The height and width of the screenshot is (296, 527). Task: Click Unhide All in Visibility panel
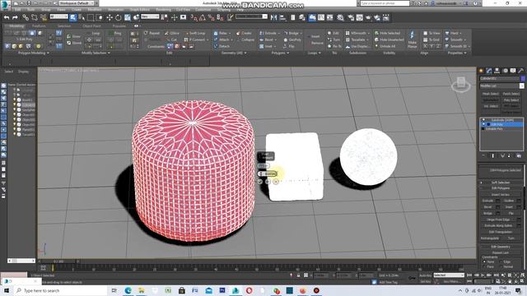point(385,46)
